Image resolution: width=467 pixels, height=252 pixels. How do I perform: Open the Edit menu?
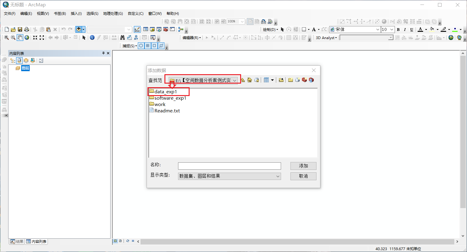[26, 14]
